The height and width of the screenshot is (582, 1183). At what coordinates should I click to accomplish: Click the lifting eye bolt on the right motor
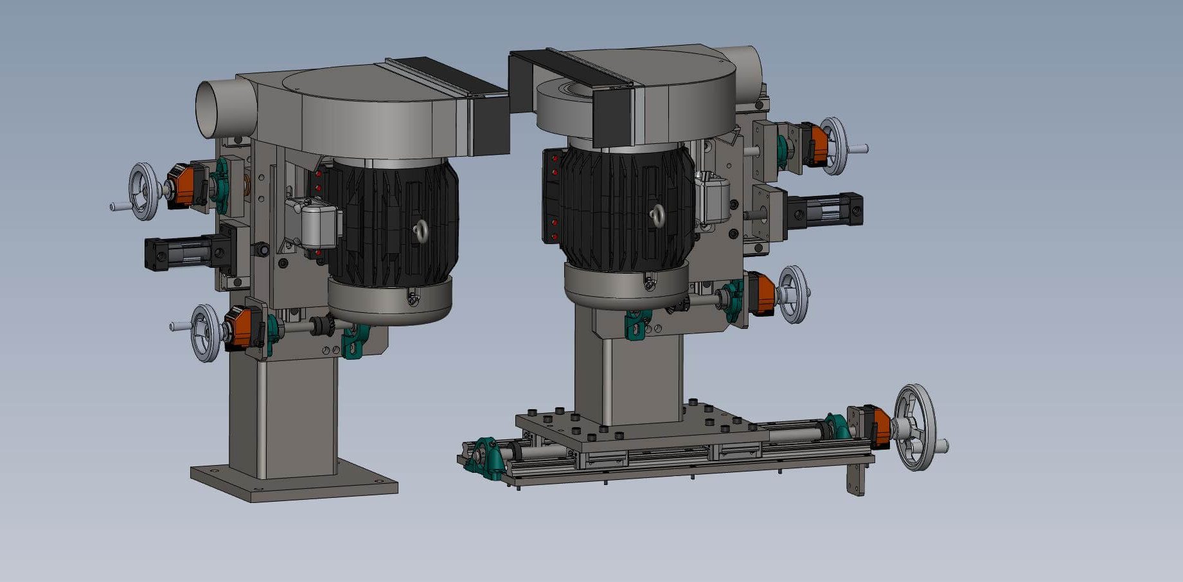tap(657, 215)
